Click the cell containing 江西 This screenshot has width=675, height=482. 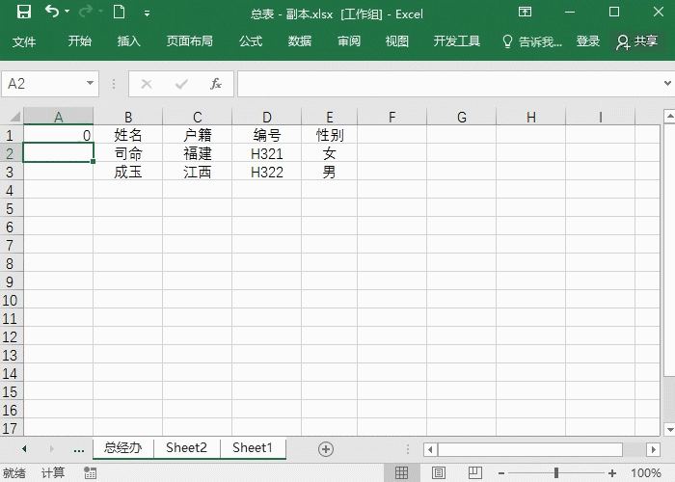point(197,173)
